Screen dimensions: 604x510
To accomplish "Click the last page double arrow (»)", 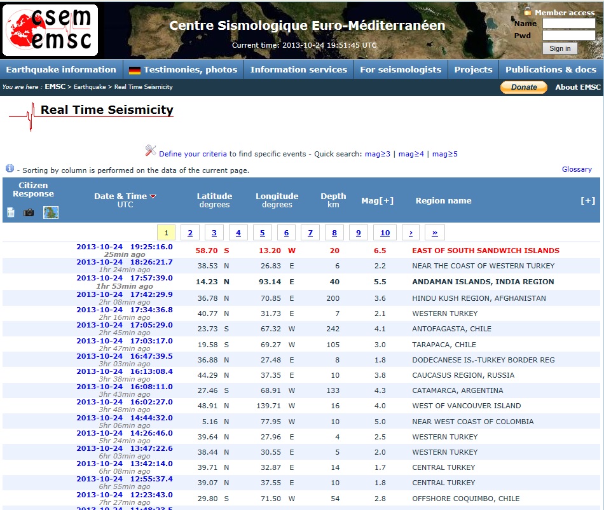I will (434, 233).
